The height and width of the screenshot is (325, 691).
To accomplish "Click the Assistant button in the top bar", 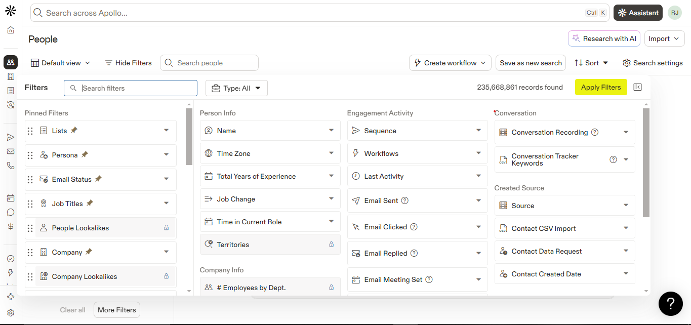I will coord(637,12).
